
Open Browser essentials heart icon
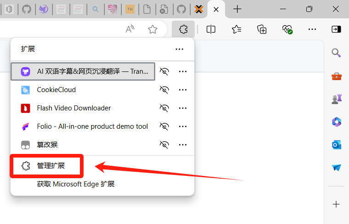click(x=287, y=29)
